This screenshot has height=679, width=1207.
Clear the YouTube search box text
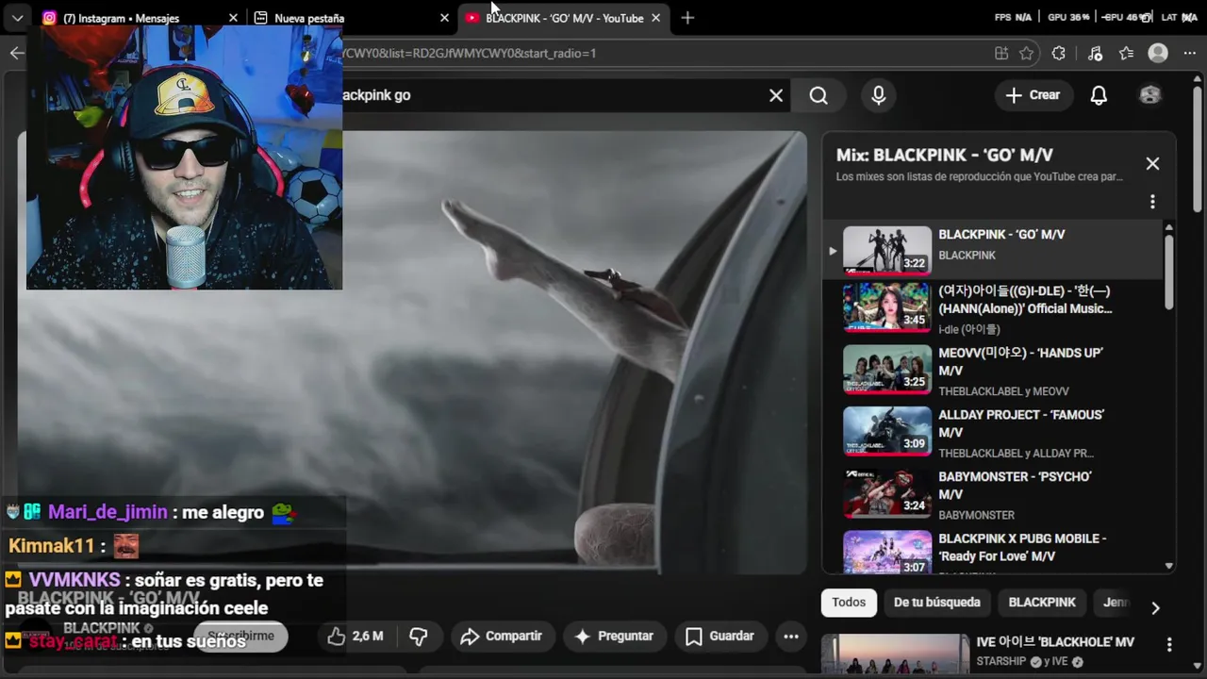pos(776,95)
